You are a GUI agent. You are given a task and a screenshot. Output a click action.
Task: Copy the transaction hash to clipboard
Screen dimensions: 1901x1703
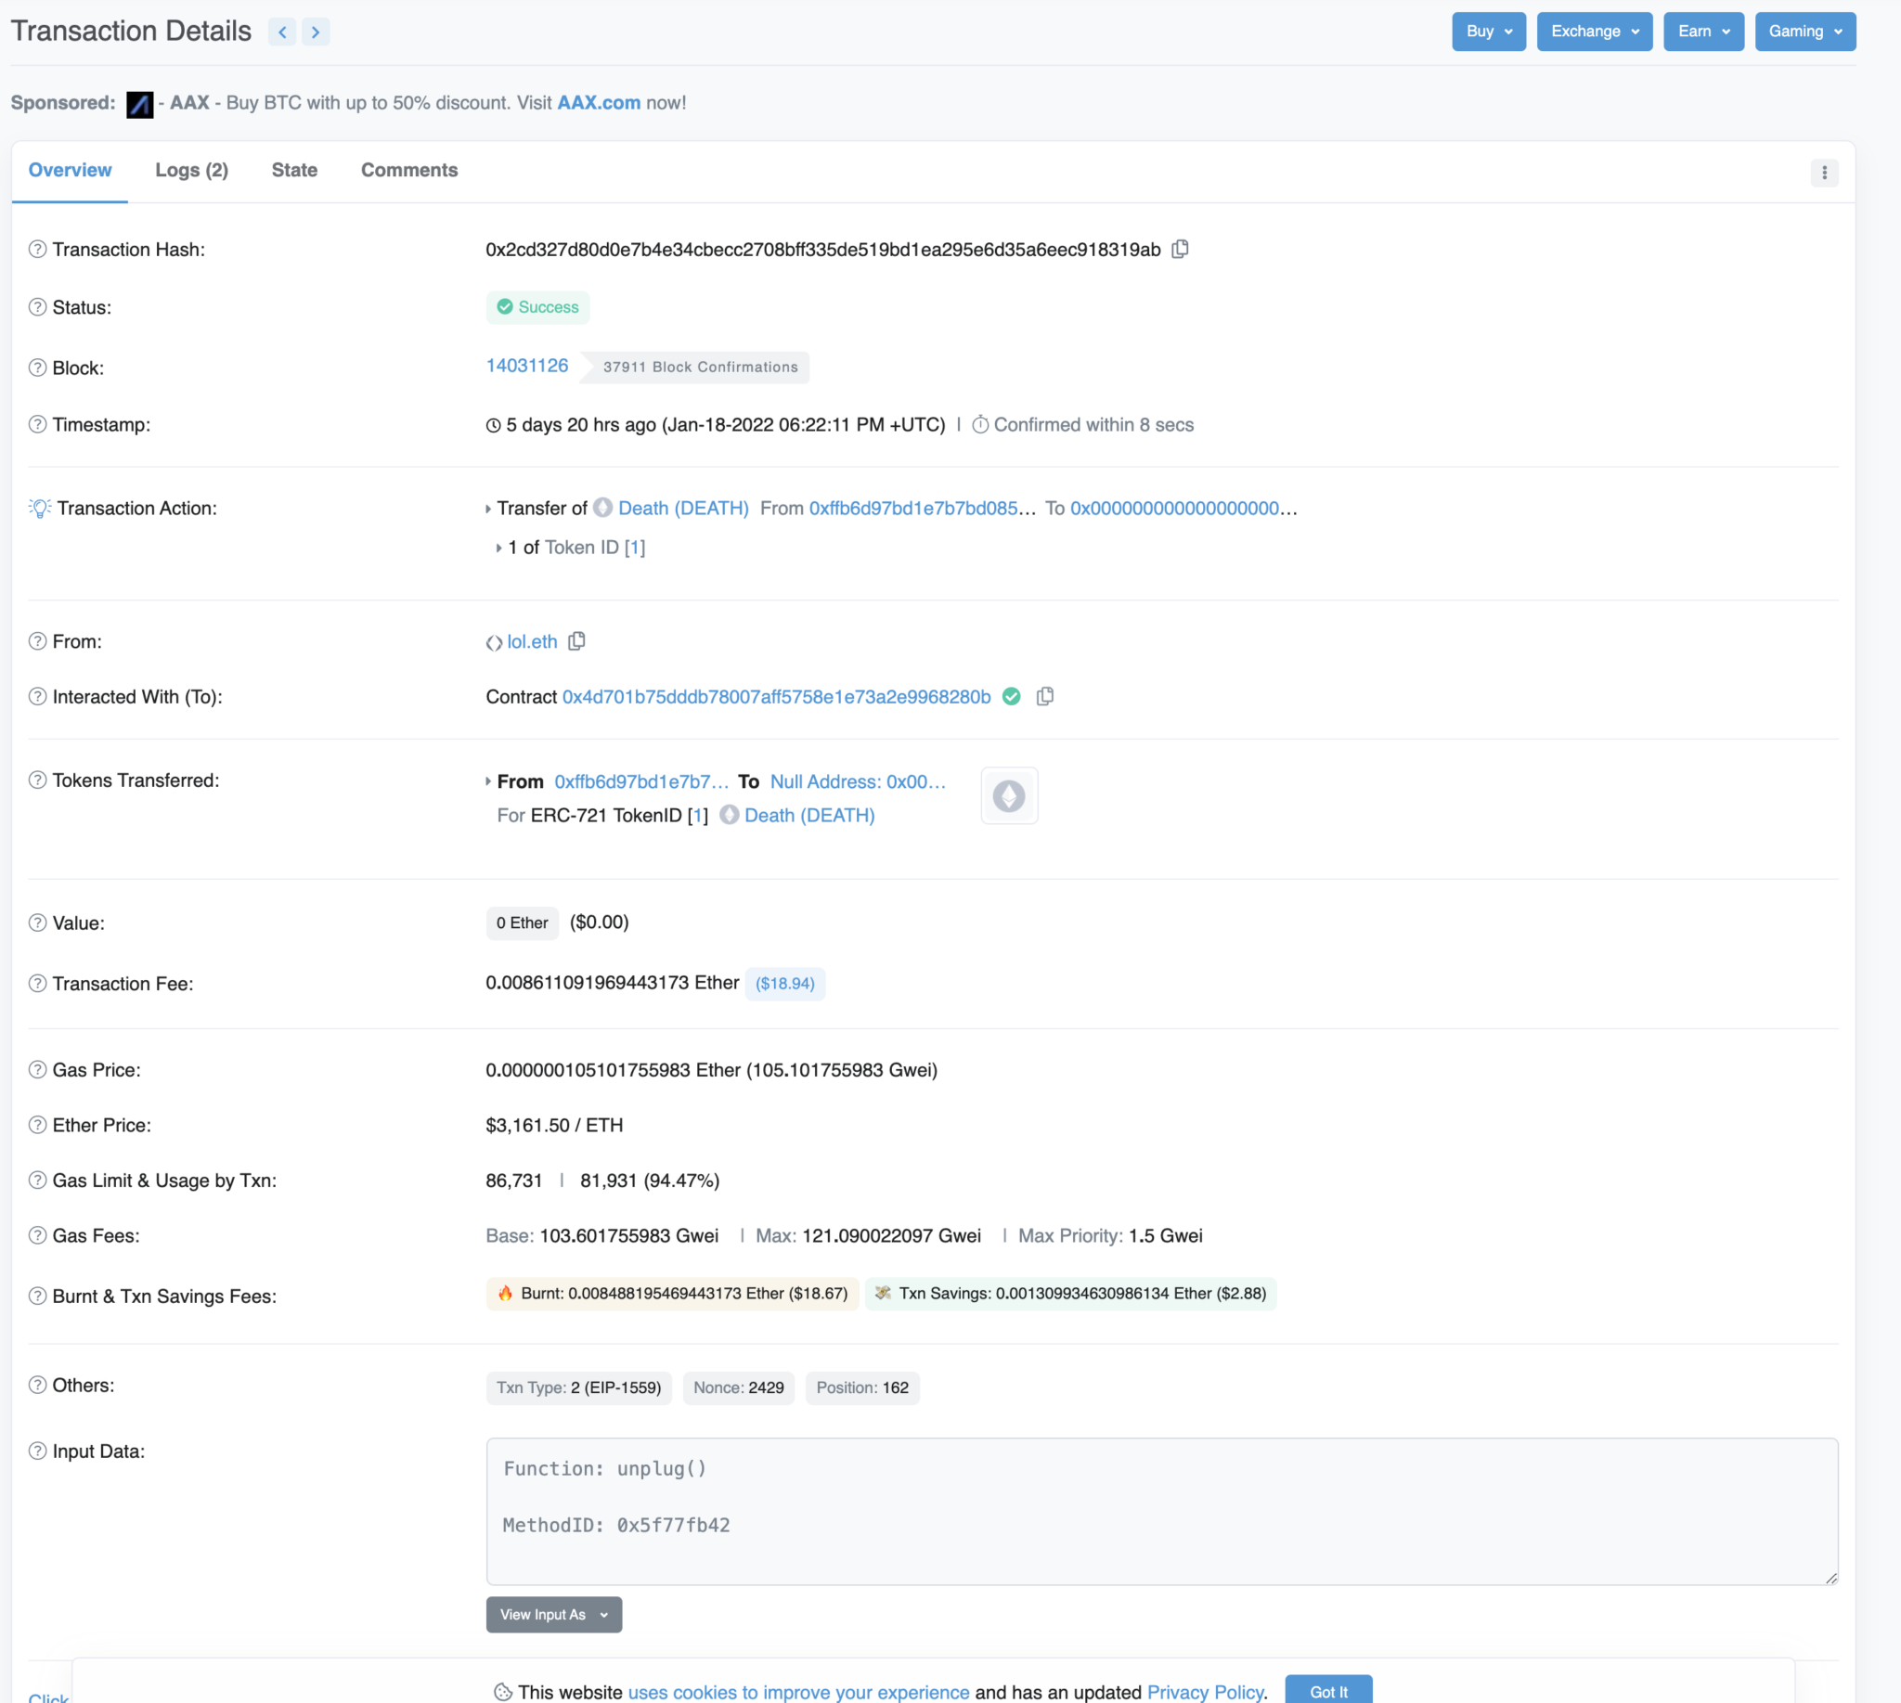[x=1181, y=249]
